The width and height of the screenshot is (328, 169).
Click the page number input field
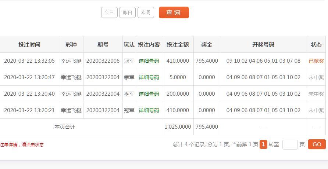tap(290, 144)
